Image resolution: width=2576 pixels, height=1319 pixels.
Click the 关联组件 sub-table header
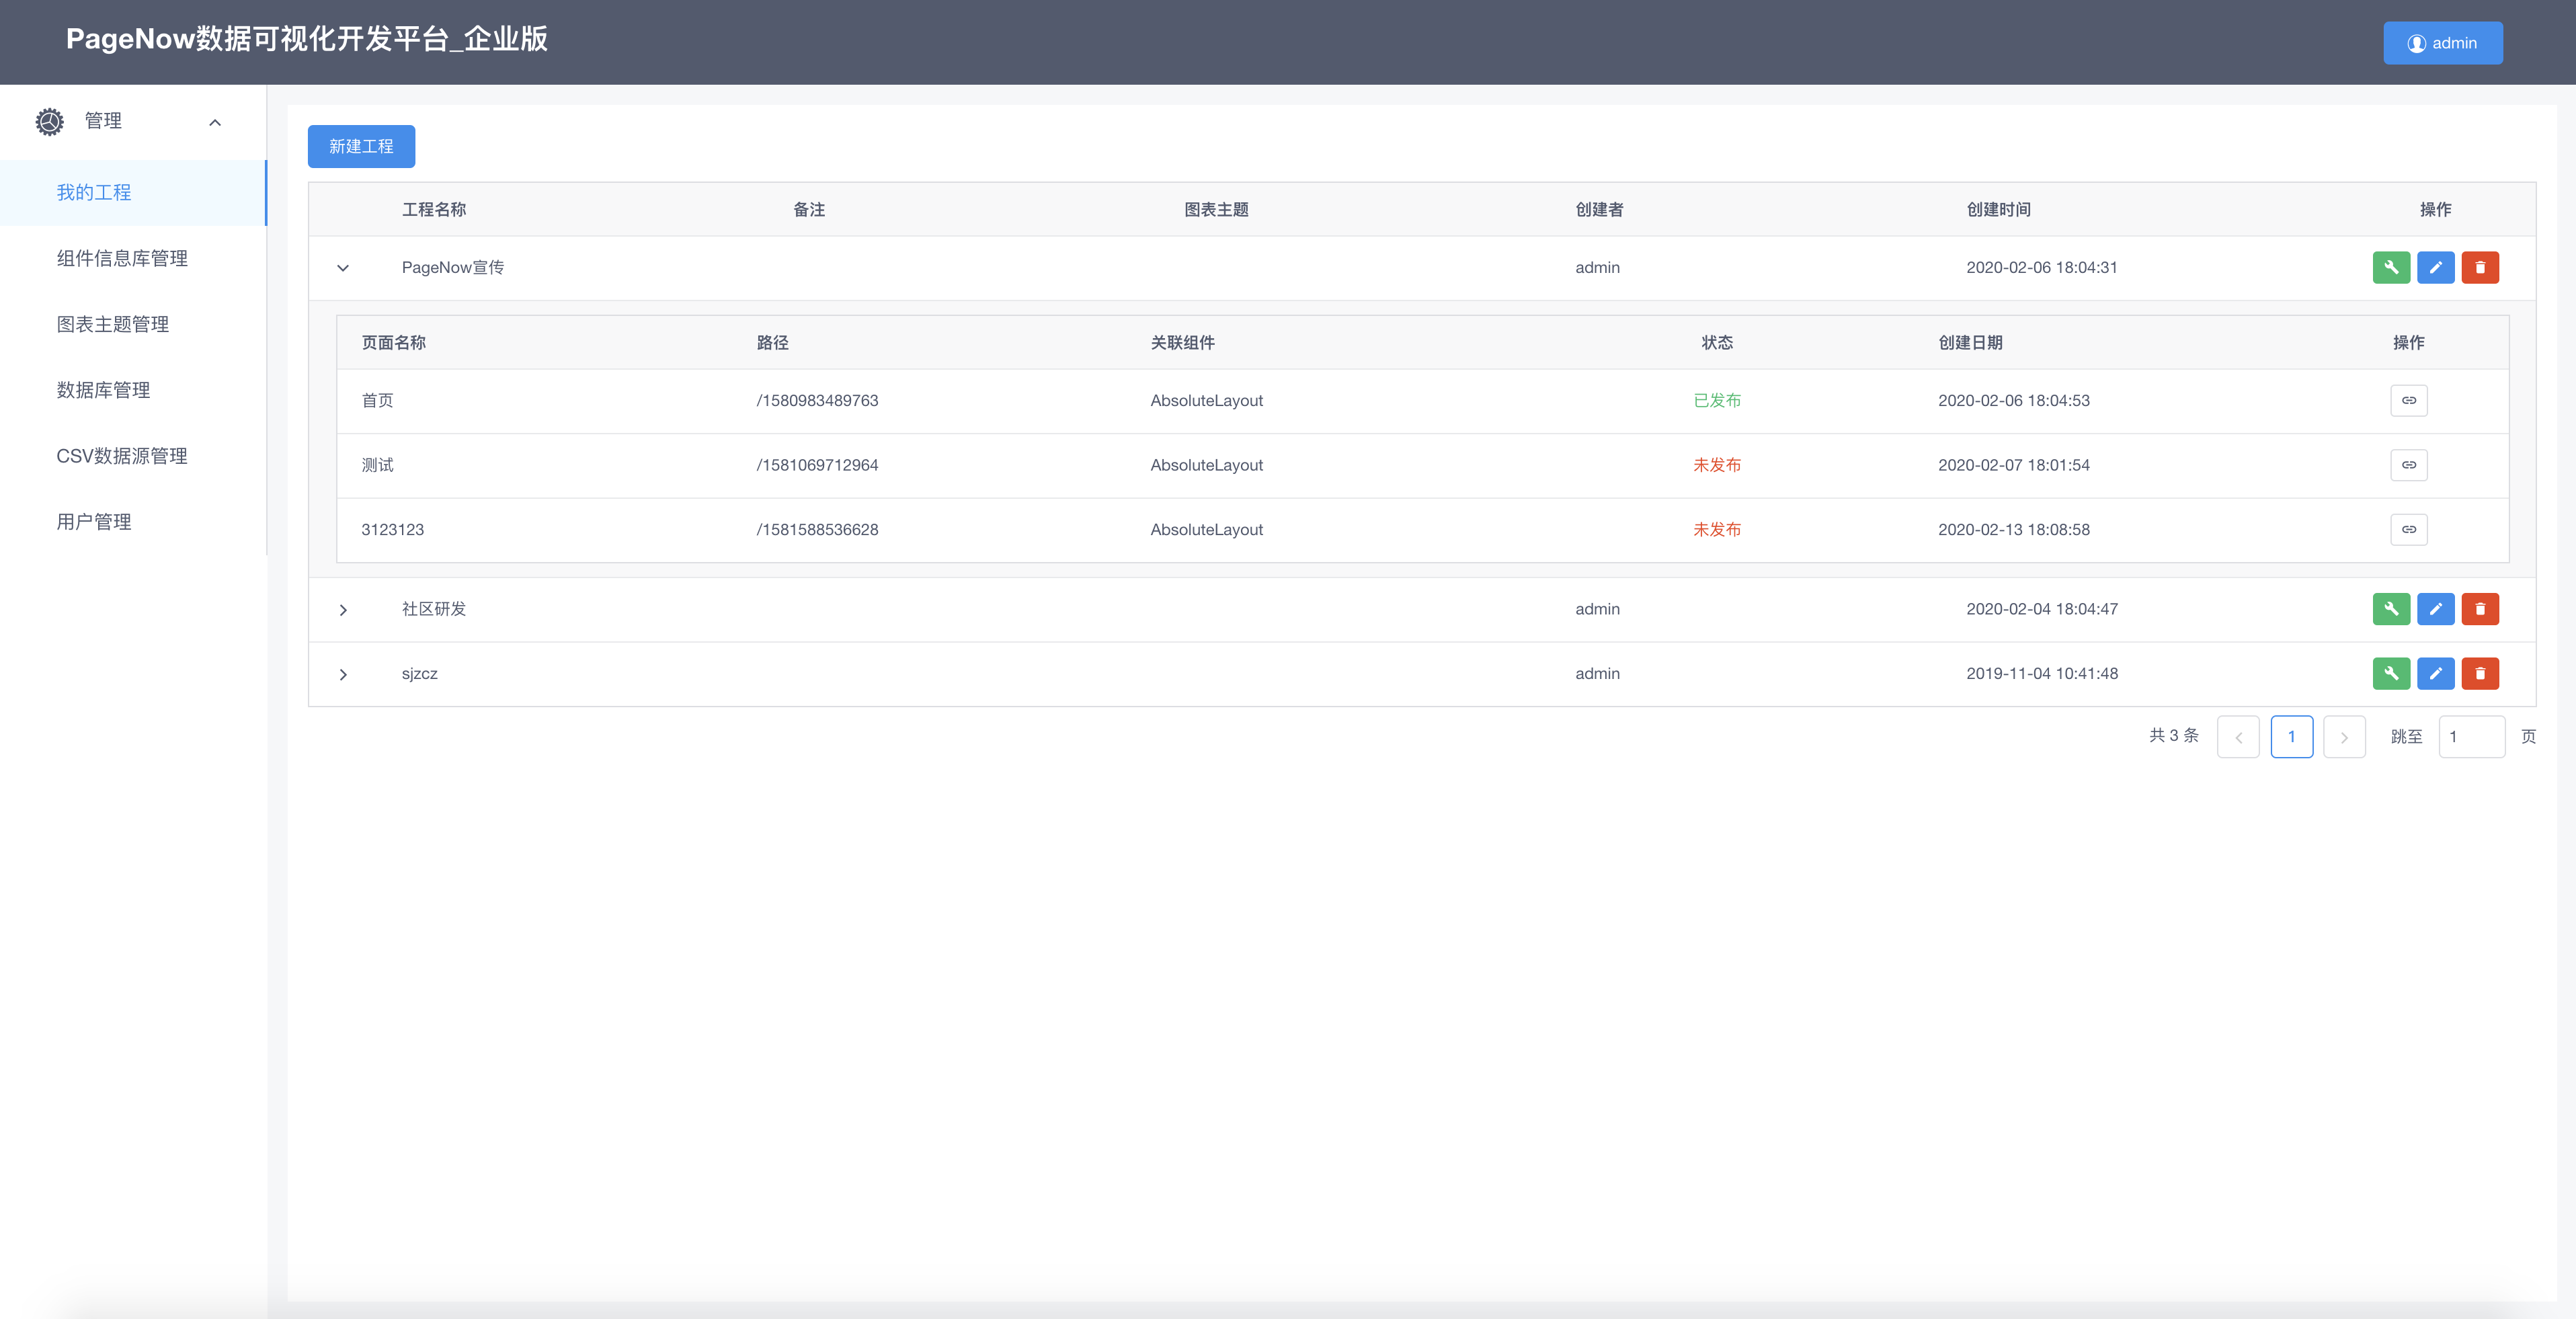point(1182,342)
